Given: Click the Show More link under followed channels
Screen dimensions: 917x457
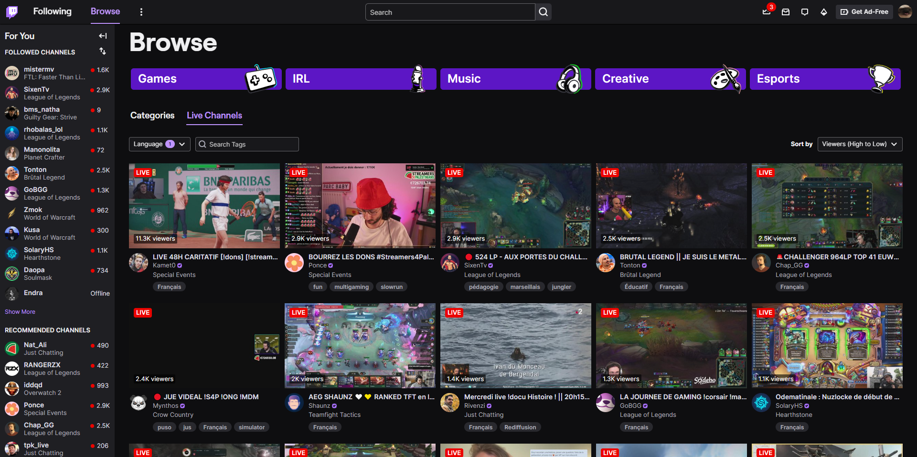Looking at the screenshot, I should tap(20, 311).
